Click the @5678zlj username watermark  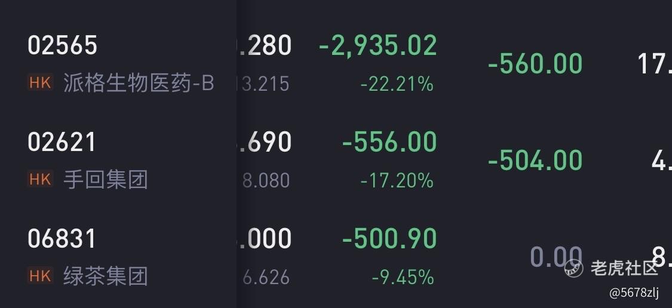634,292
